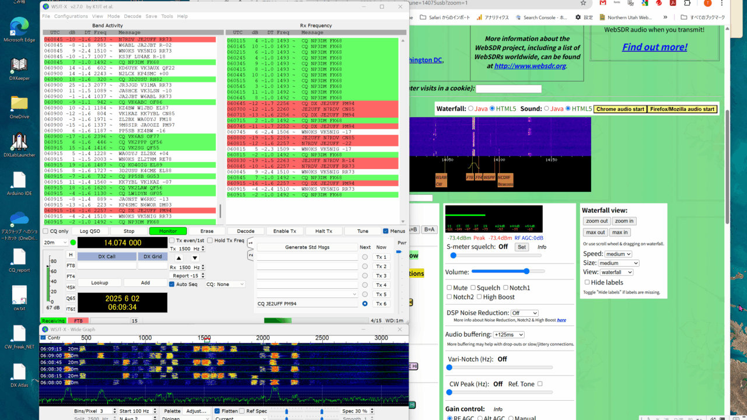Screen dimensions: 747x420
Task: Open the waterfall View dropdown
Action: click(616, 272)
